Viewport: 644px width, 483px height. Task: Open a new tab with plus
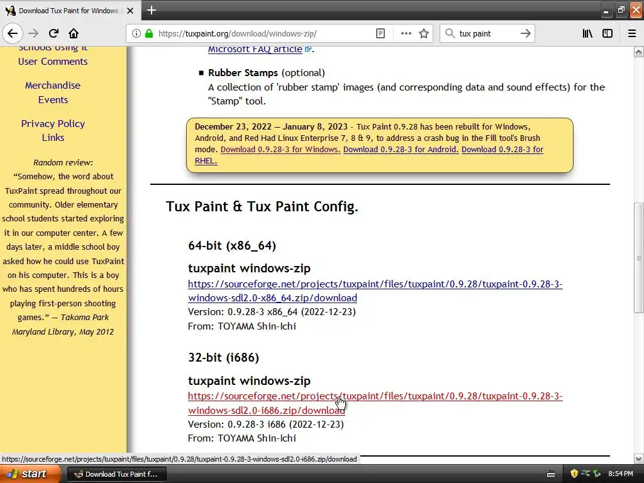151,10
